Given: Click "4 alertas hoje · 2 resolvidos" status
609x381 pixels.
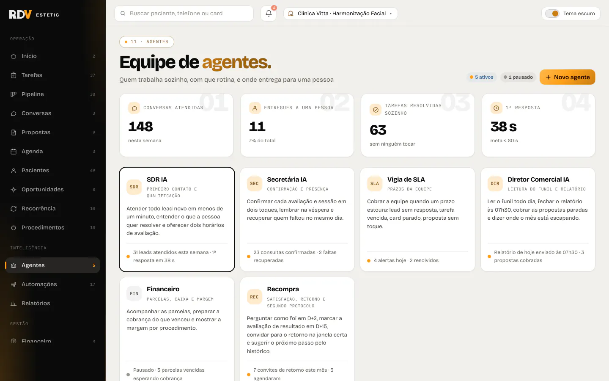Looking at the screenshot, I should 406,260.
